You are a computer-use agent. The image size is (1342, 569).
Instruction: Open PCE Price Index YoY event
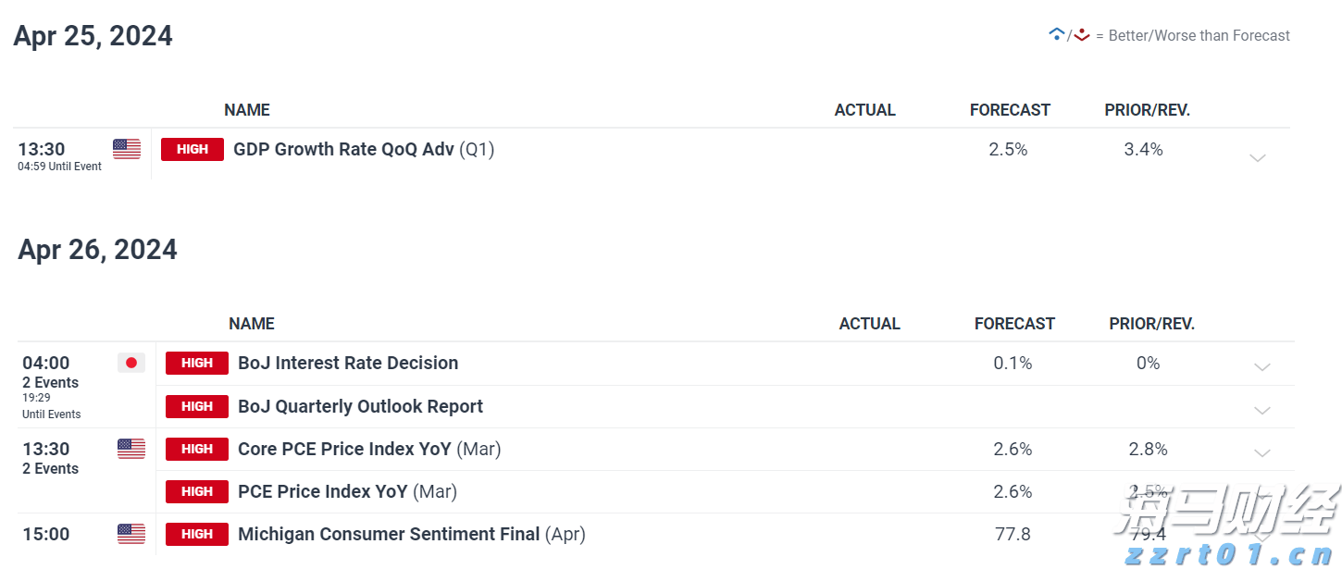(x=322, y=491)
